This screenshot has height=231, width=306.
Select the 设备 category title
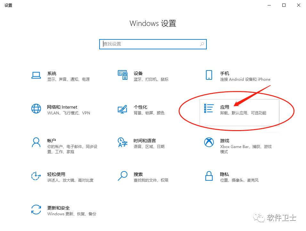pyautogui.click(x=138, y=73)
